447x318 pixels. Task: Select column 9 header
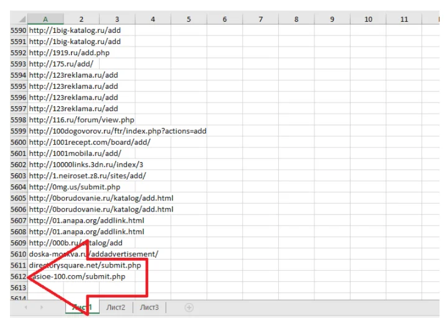[x=332, y=19]
